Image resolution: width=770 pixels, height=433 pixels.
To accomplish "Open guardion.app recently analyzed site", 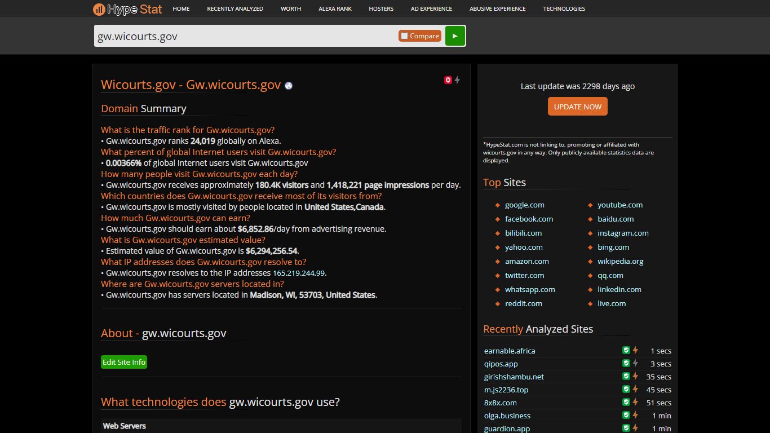I will point(507,428).
